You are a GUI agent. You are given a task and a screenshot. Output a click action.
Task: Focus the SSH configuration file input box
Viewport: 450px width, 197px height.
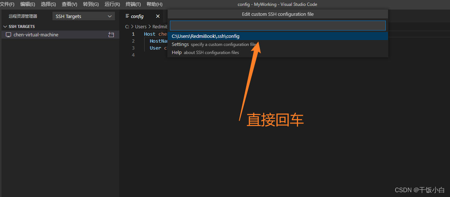coord(278,25)
